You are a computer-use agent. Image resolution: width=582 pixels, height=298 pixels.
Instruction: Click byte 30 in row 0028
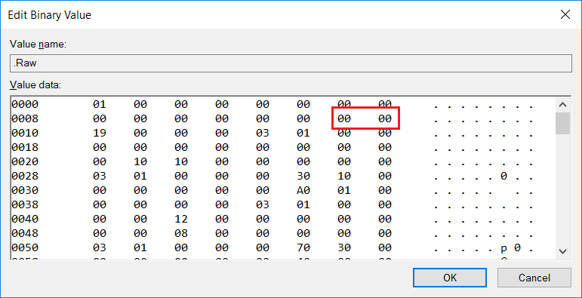303,176
